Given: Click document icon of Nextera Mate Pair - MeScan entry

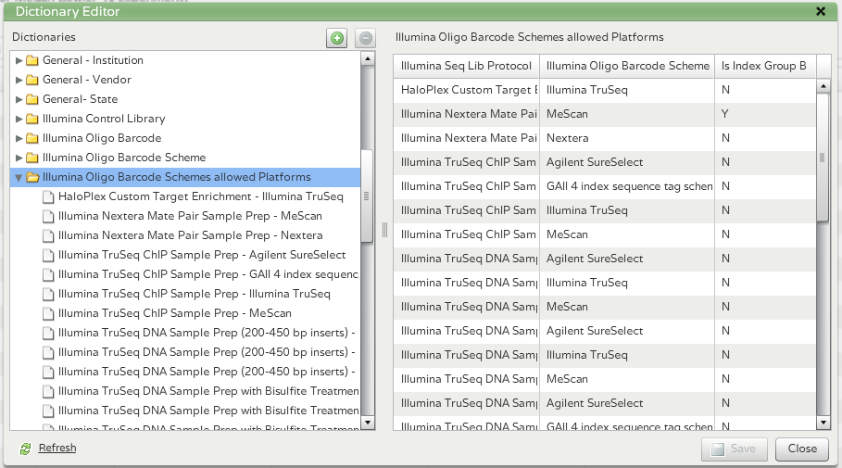Looking at the screenshot, I should click(x=48, y=216).
